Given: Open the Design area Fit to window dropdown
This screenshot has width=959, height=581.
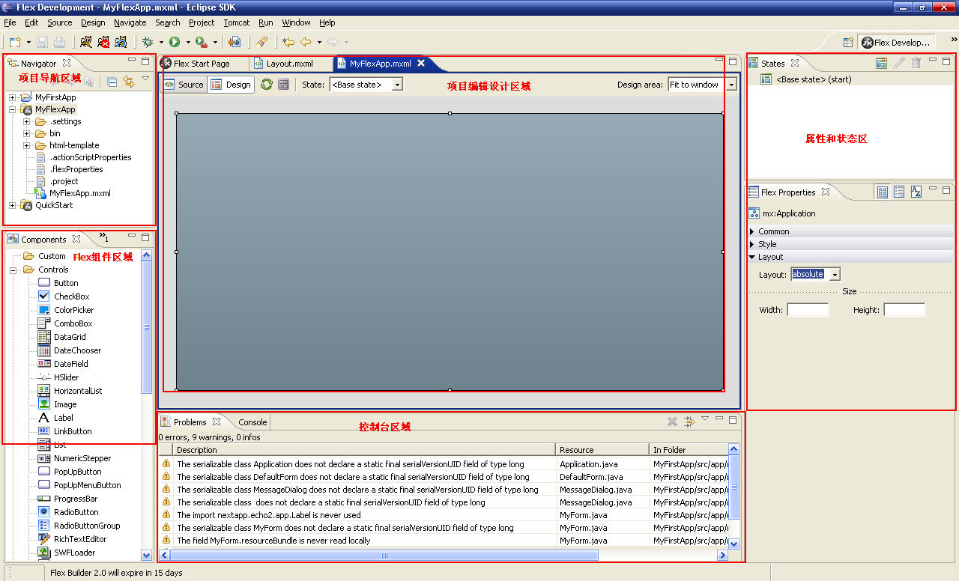Looking at the screenshot, I should 730,85.
